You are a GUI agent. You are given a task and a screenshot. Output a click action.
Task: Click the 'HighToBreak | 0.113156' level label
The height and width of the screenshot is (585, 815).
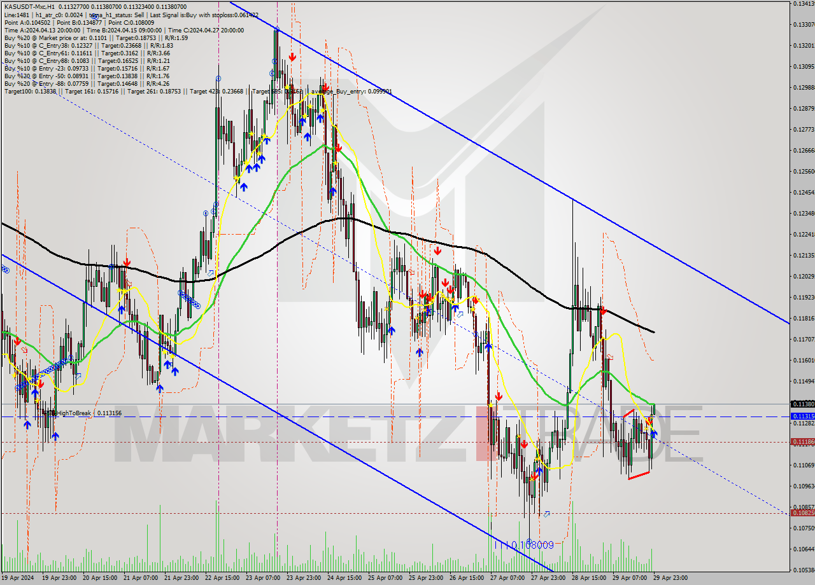(81, 413)
